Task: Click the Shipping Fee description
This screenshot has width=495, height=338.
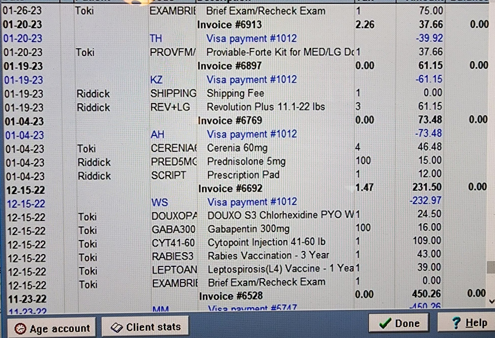Action: click(x=235, y=93)
